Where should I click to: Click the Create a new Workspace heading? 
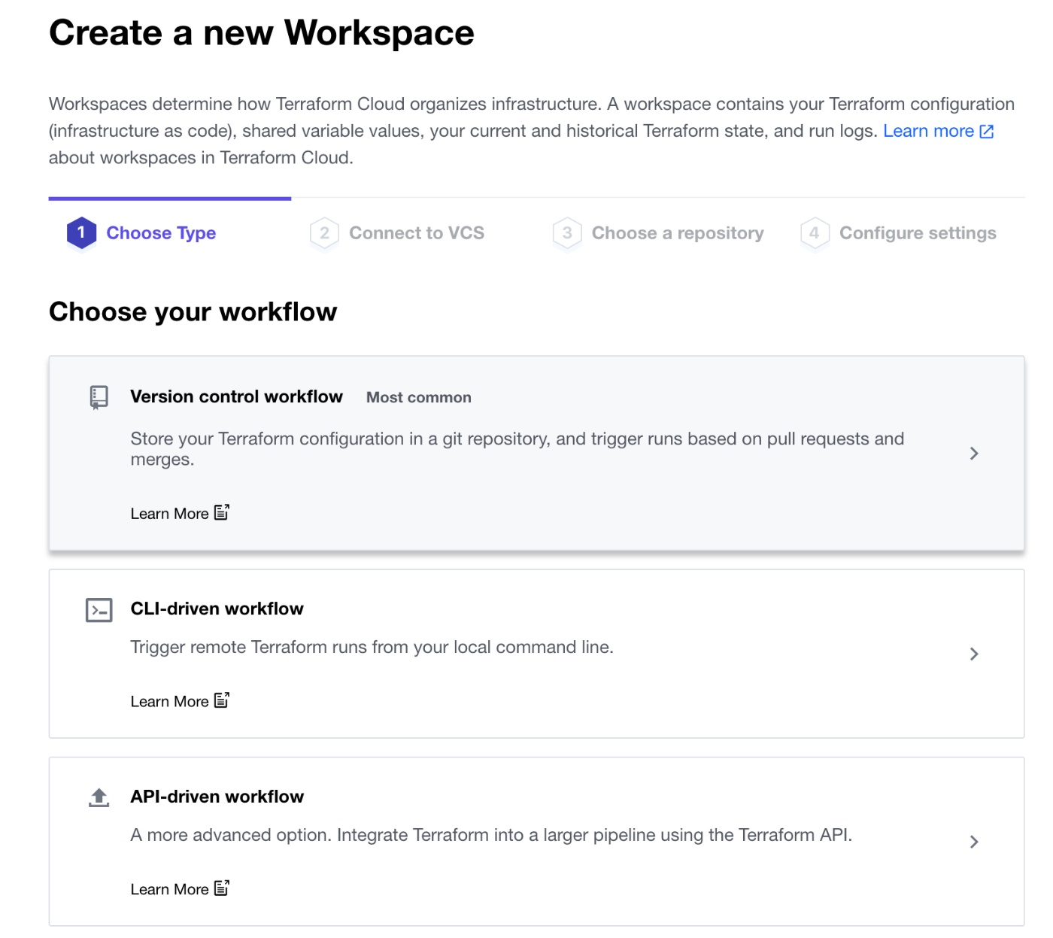point(262,34)
